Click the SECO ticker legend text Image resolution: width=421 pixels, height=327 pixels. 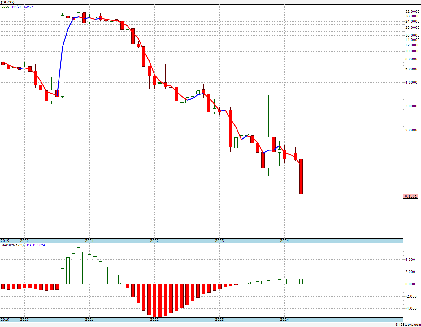(5, 7)
